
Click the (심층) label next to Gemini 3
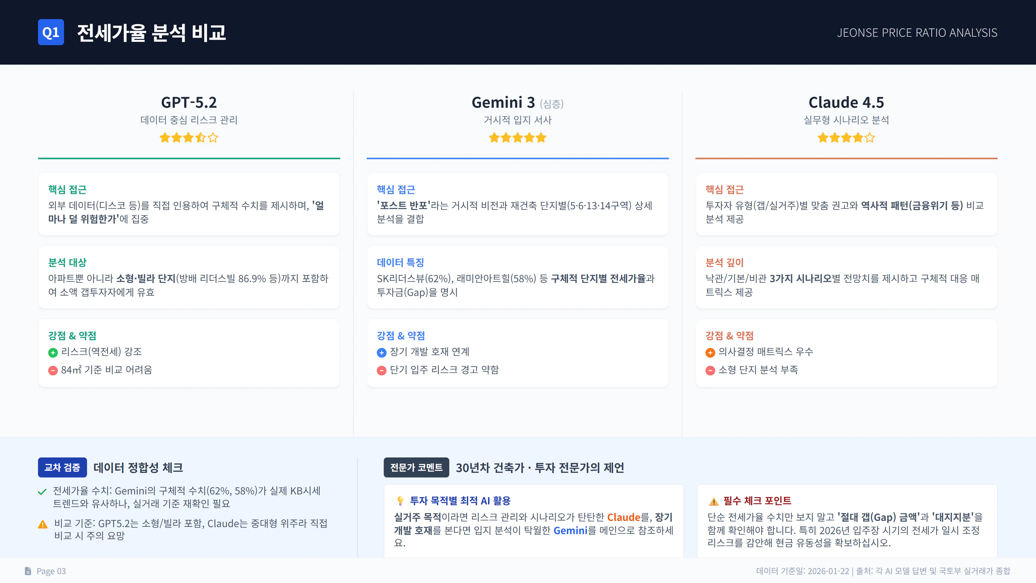point(551,104)
